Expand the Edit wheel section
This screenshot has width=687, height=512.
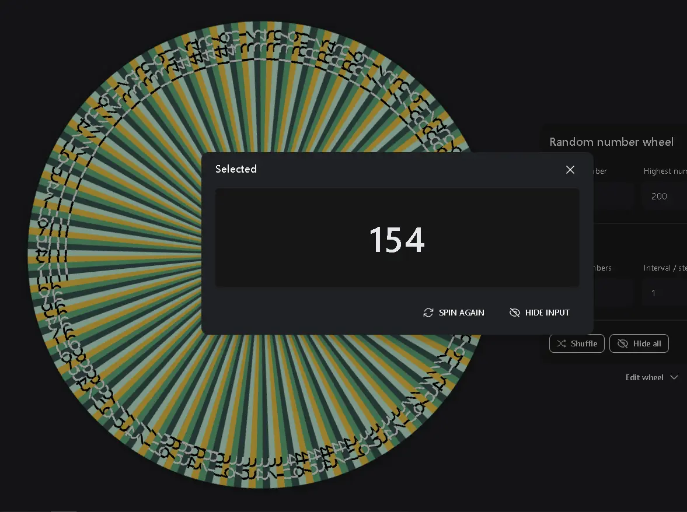tap(651, 377)
